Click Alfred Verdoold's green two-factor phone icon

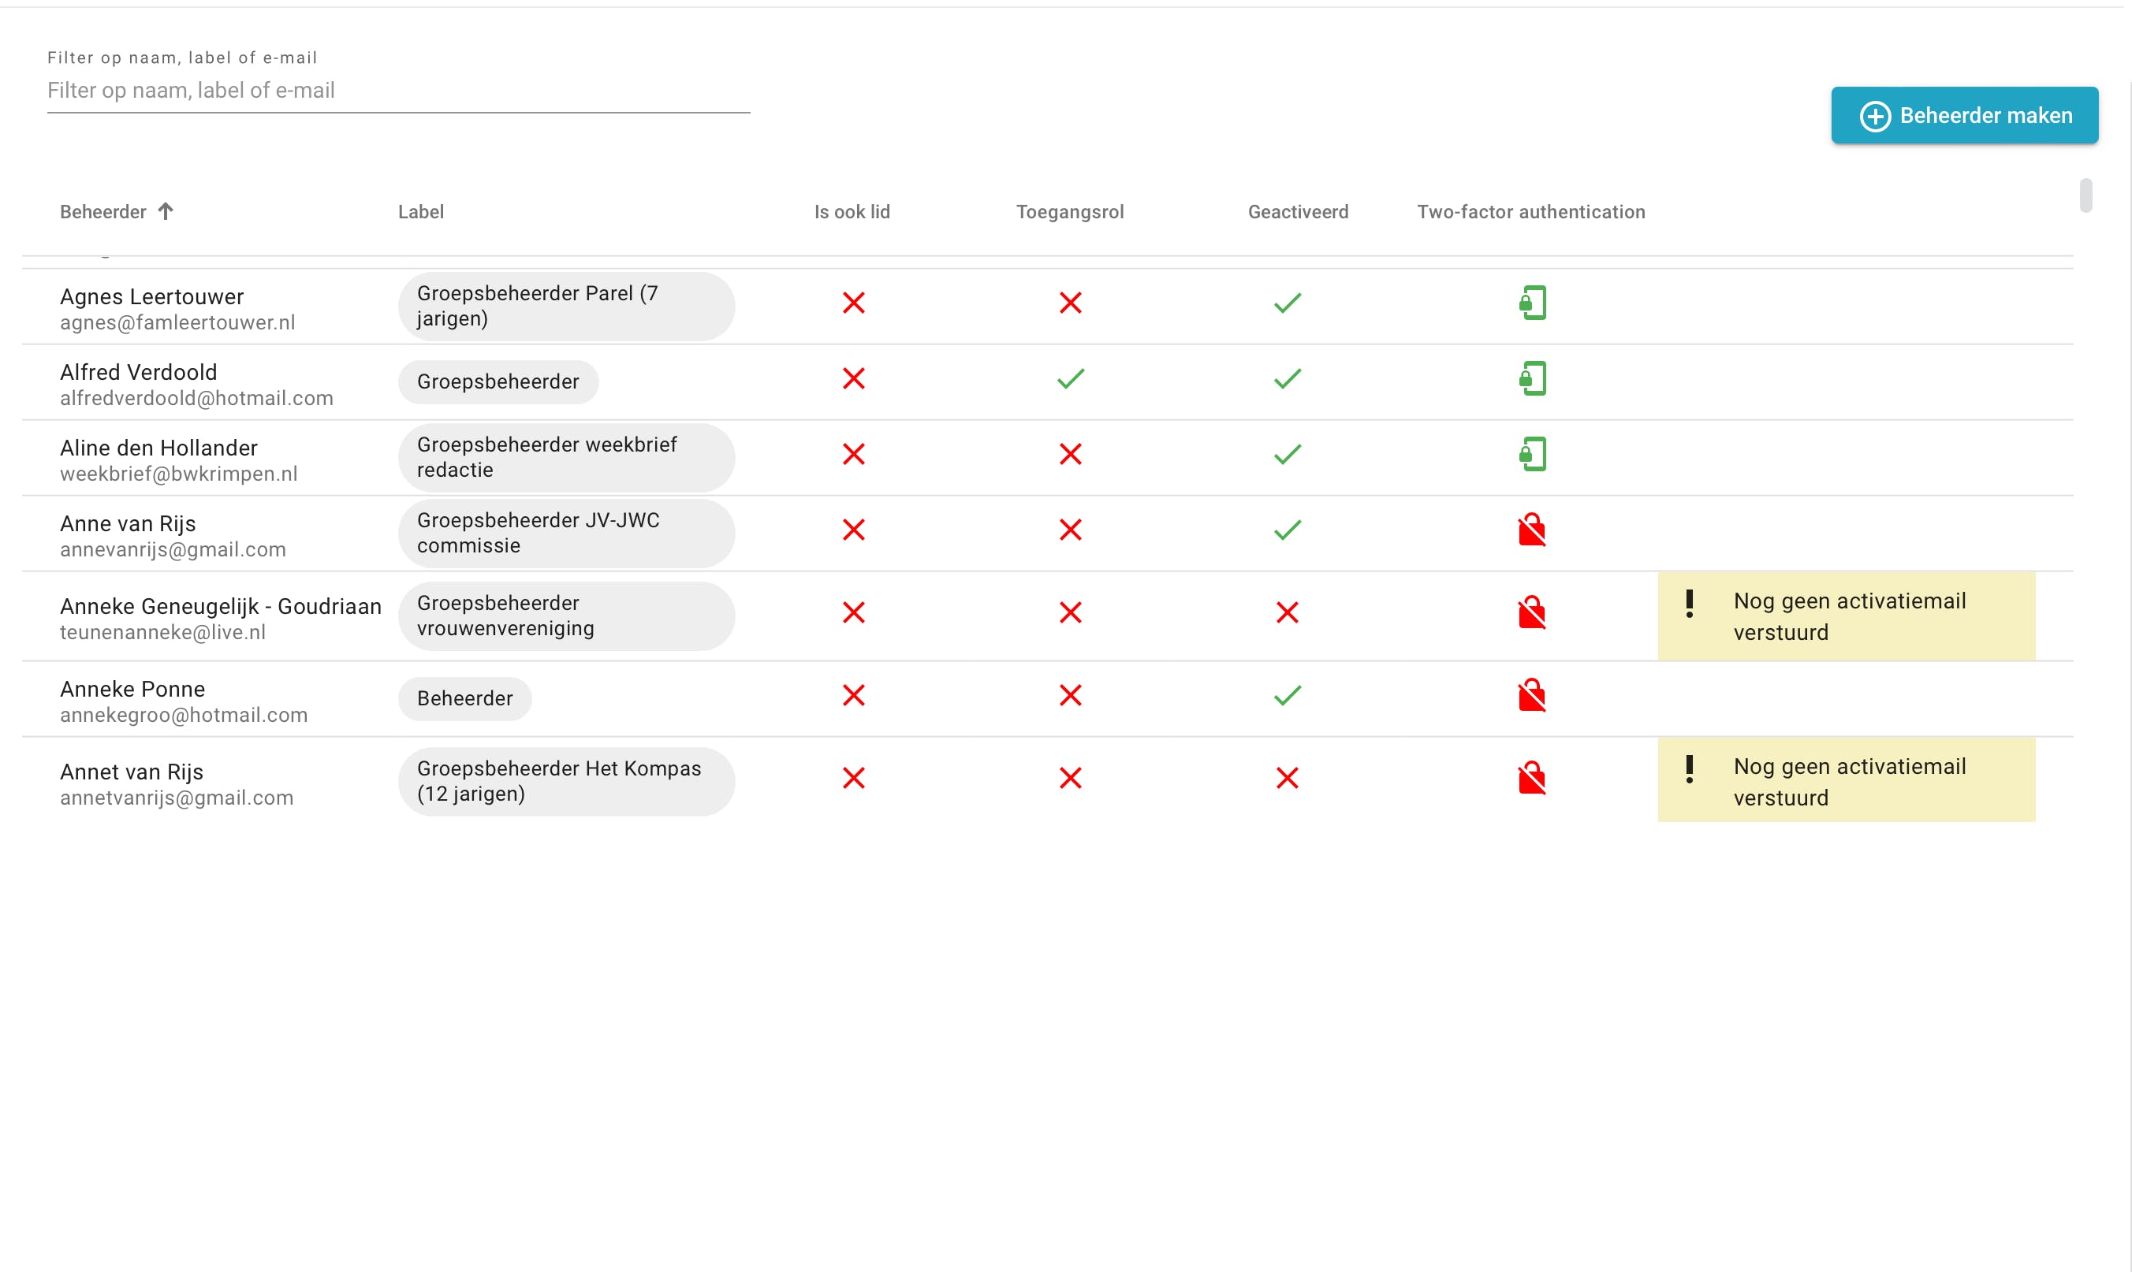tap(1532, 378)
